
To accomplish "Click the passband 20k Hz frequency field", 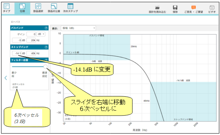I will pos(31,40).
